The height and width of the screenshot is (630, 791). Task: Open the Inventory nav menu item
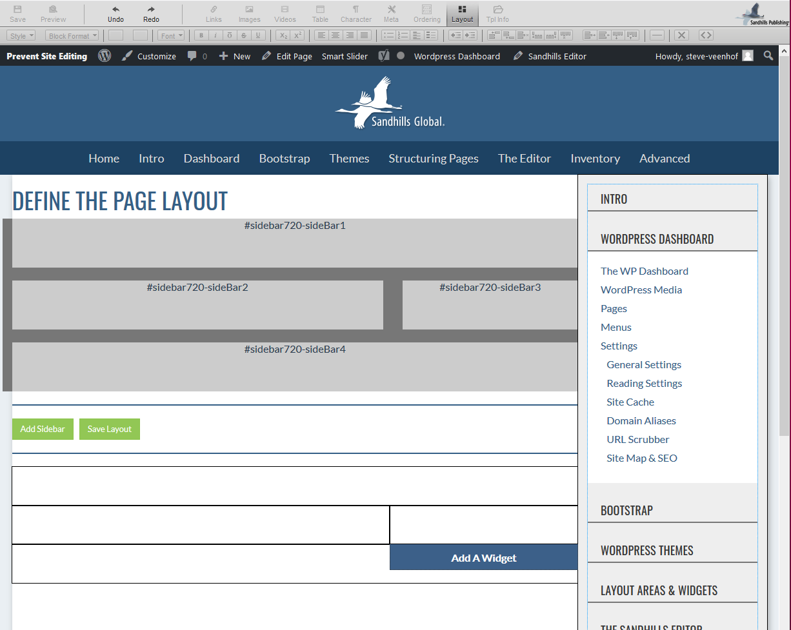595,158
